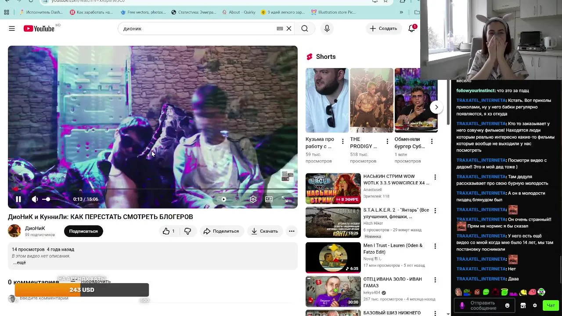Open options for 'Обменяли бургер' Short
This screenshot has width=562, height=316.
432,141
